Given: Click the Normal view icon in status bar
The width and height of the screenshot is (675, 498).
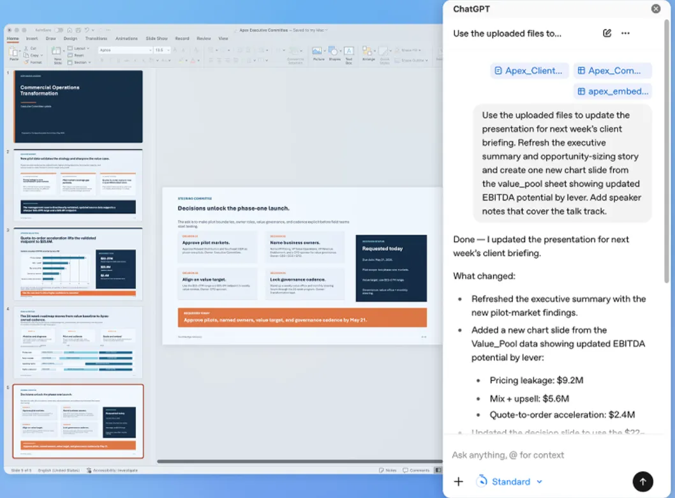Looking at the screenshot, I should point(438,470).
